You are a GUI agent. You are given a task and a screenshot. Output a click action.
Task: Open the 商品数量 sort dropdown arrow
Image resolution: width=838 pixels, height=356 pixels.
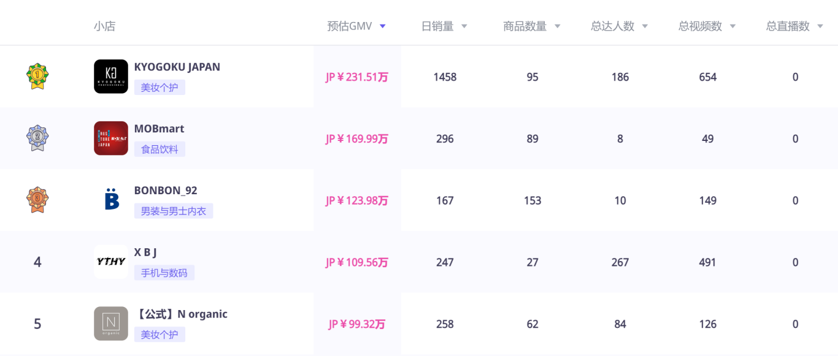557,26
